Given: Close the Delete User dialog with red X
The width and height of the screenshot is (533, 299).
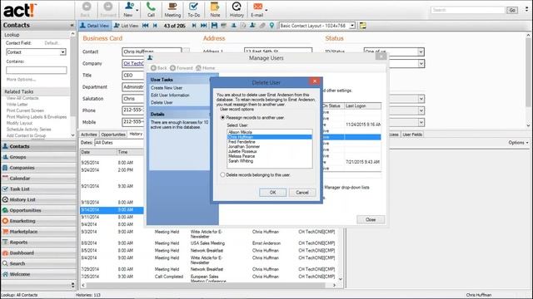Looking at the screenshot, I should point(315,81).
